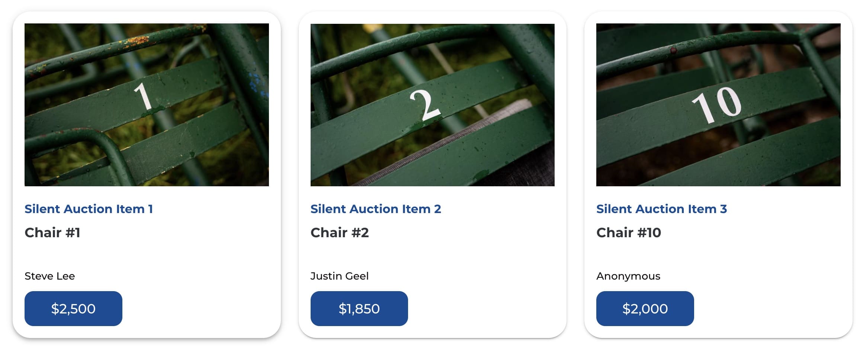
Task: Click empty space right of the $1,850 button
Action: tap(484, 309)
